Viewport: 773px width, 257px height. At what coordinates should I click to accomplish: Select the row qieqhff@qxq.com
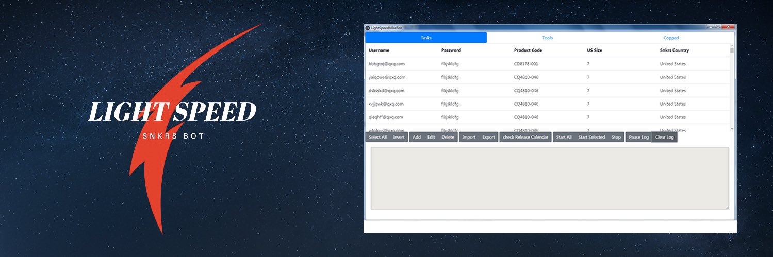point(547,117)
